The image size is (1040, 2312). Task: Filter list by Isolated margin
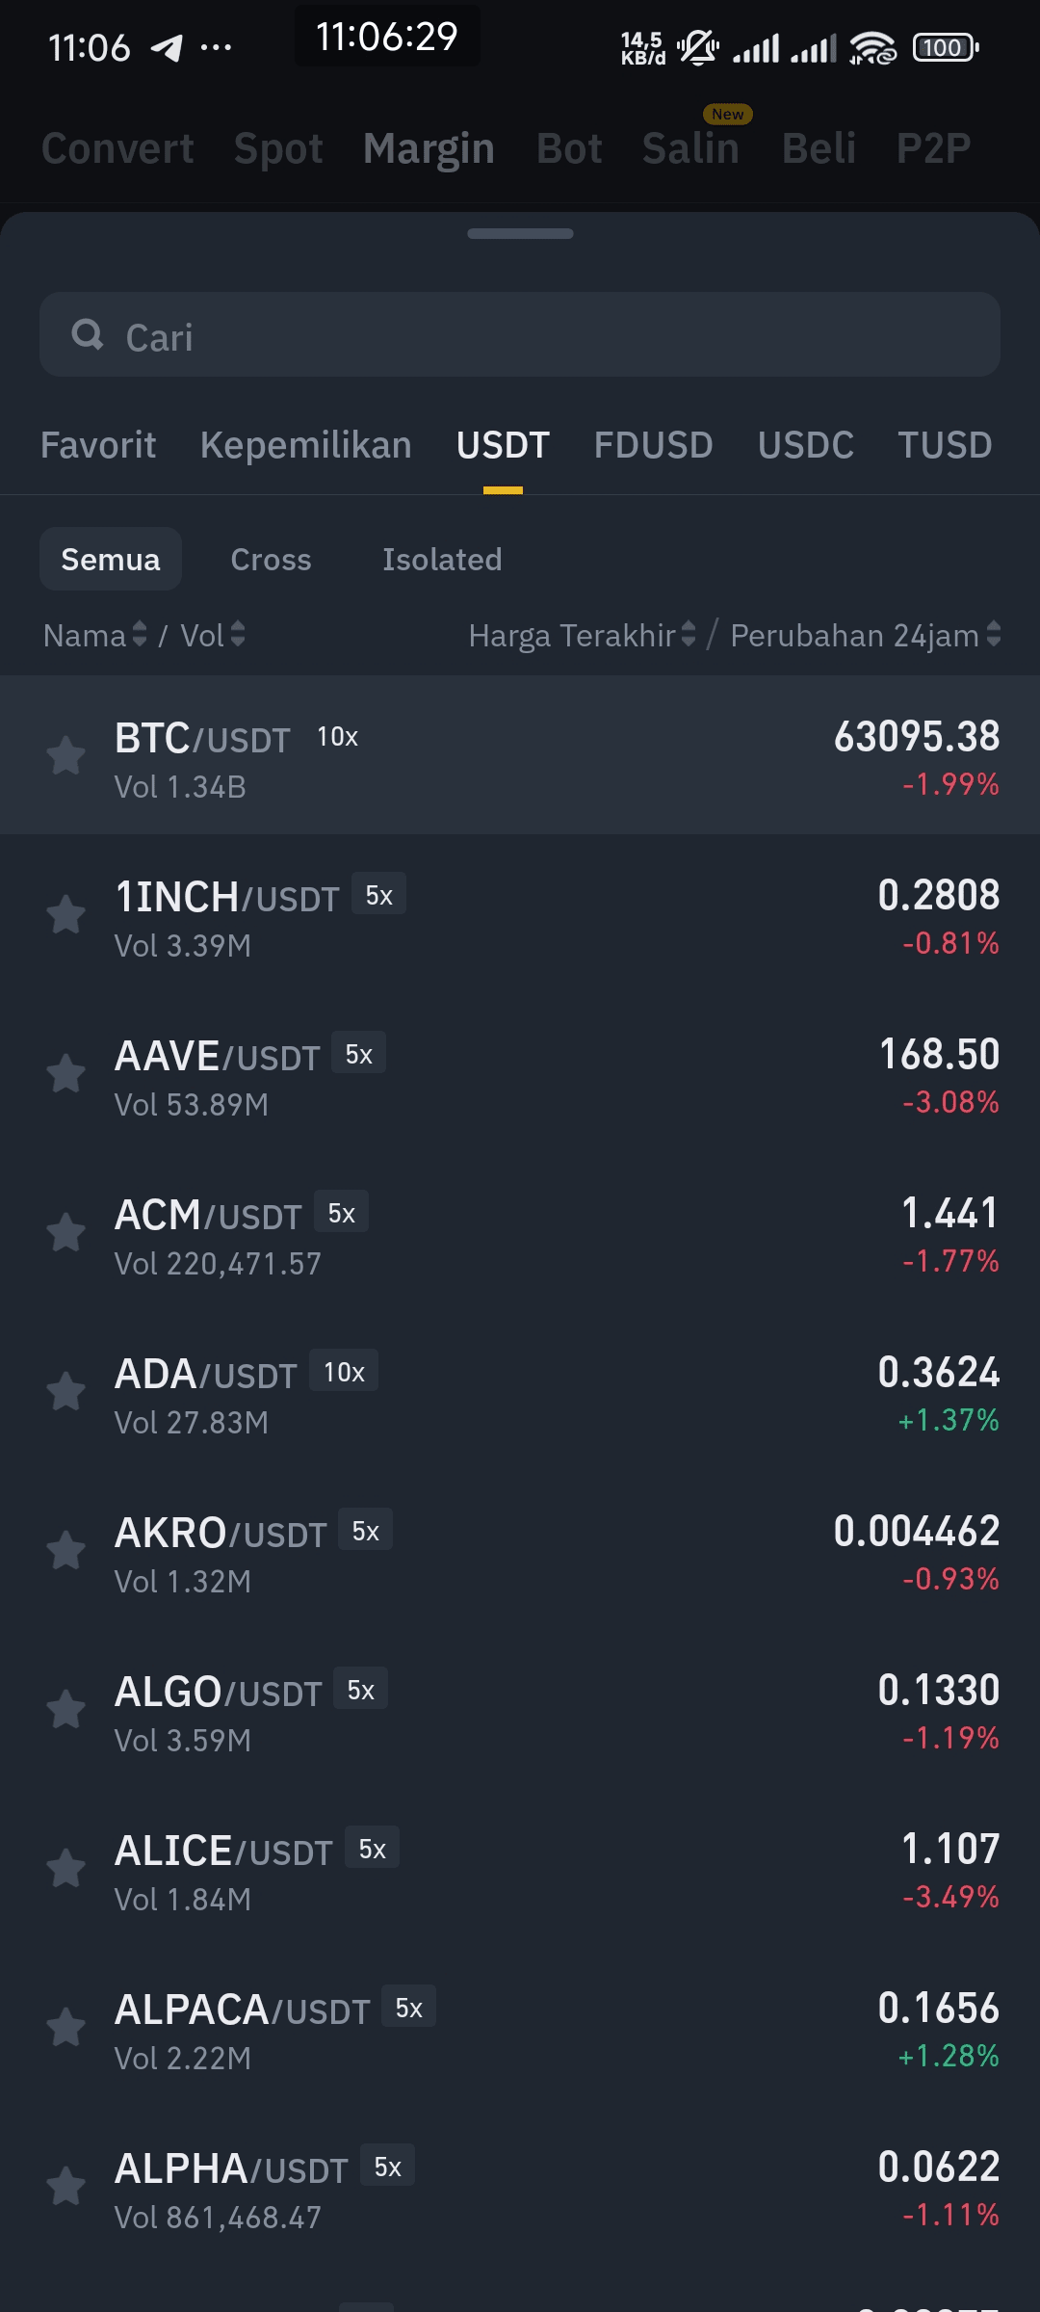442,559
